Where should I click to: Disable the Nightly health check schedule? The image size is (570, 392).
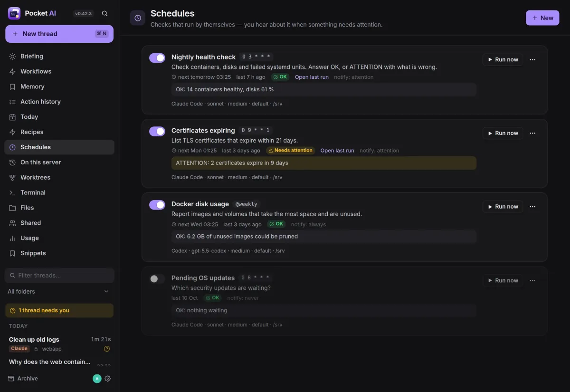157,57
